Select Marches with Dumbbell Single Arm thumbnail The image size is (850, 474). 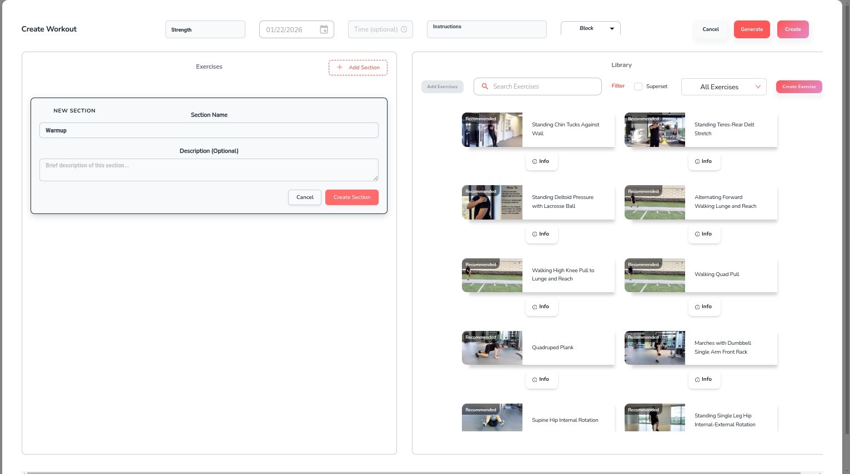pos(655,348)
